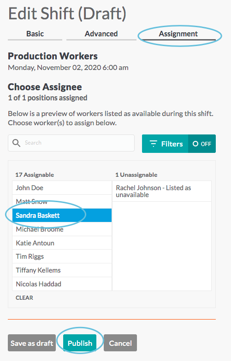Publish the shift
231x361 pixels.
80,343
